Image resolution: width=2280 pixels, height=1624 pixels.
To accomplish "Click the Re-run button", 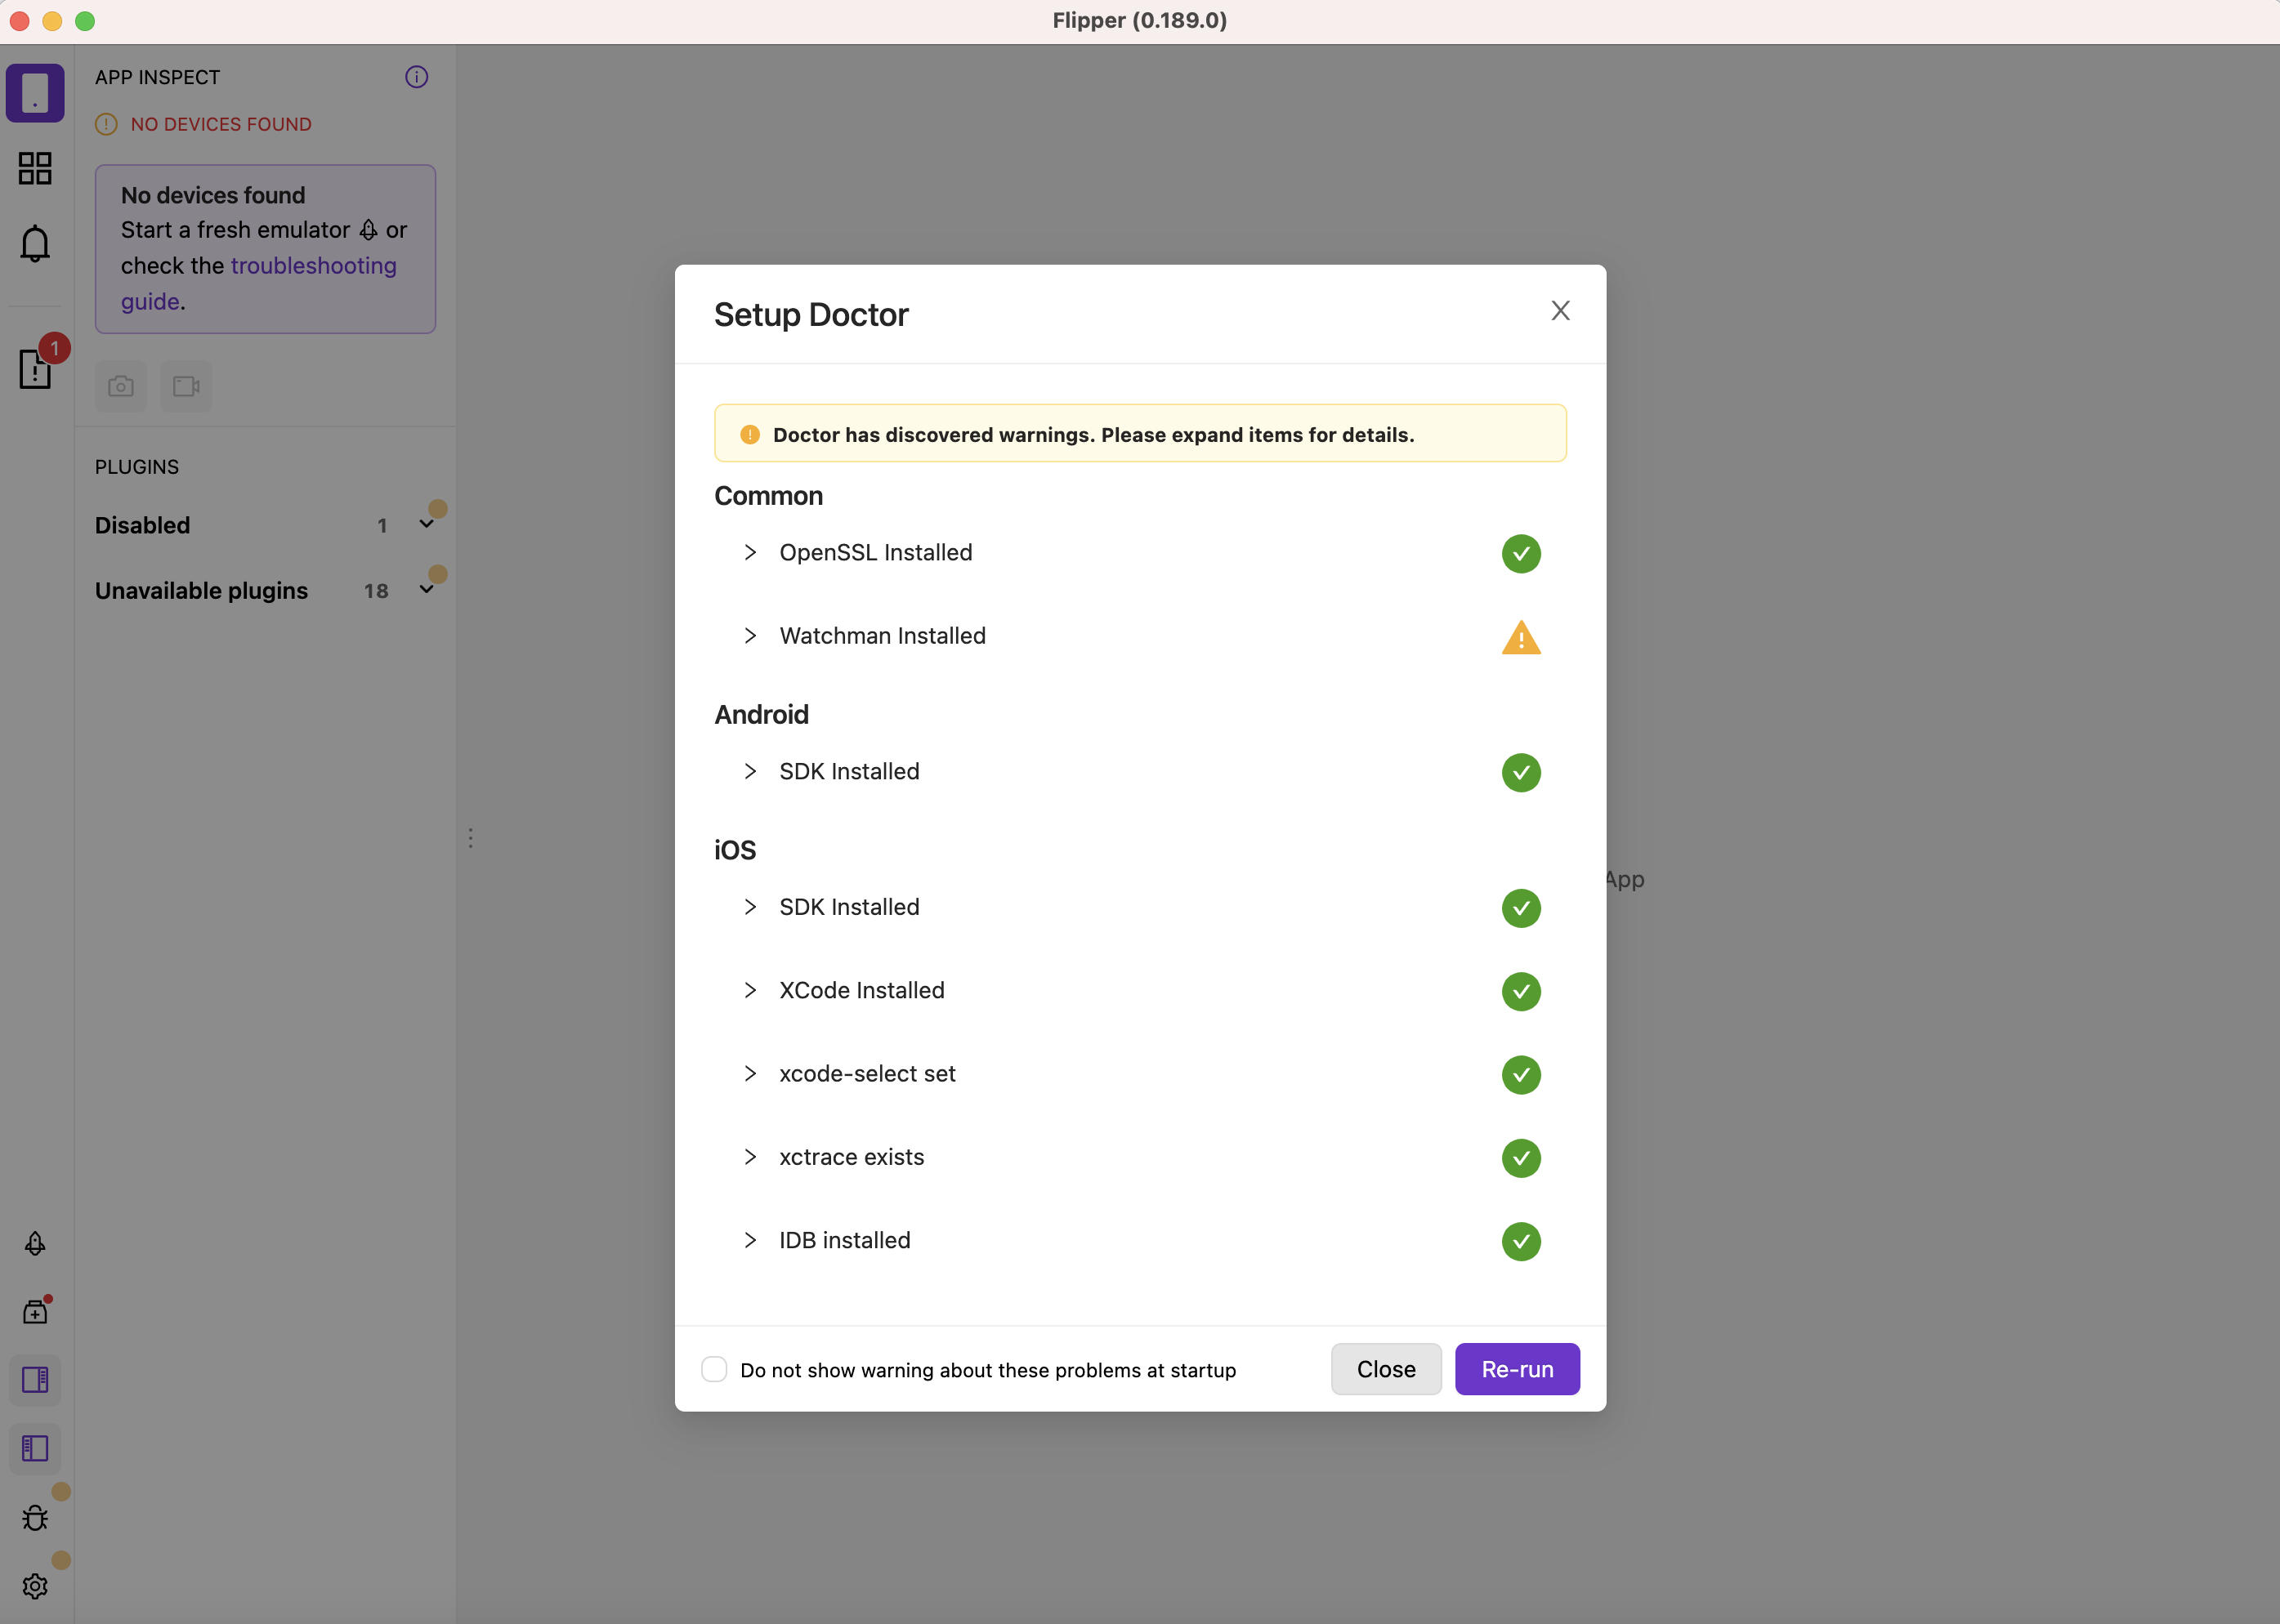I will click(1516, 1369).
